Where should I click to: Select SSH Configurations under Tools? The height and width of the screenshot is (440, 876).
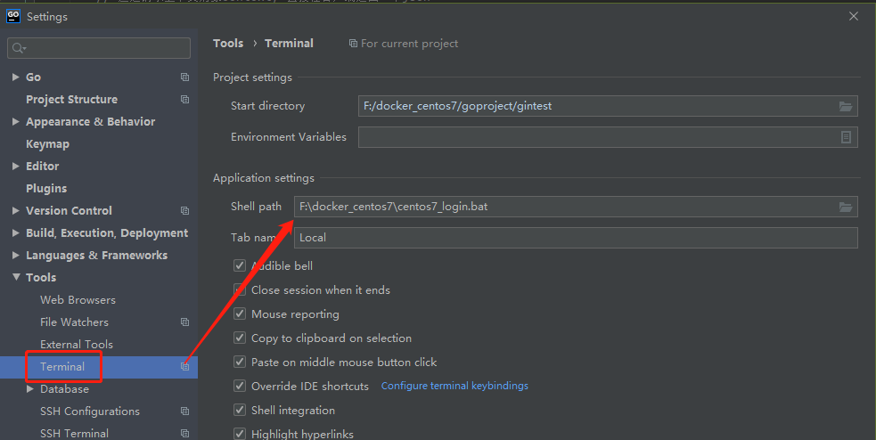(x=90, y=411)
